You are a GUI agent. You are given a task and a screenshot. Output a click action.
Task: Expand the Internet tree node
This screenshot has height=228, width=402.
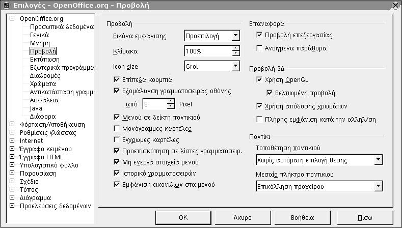tap(12, 140)
